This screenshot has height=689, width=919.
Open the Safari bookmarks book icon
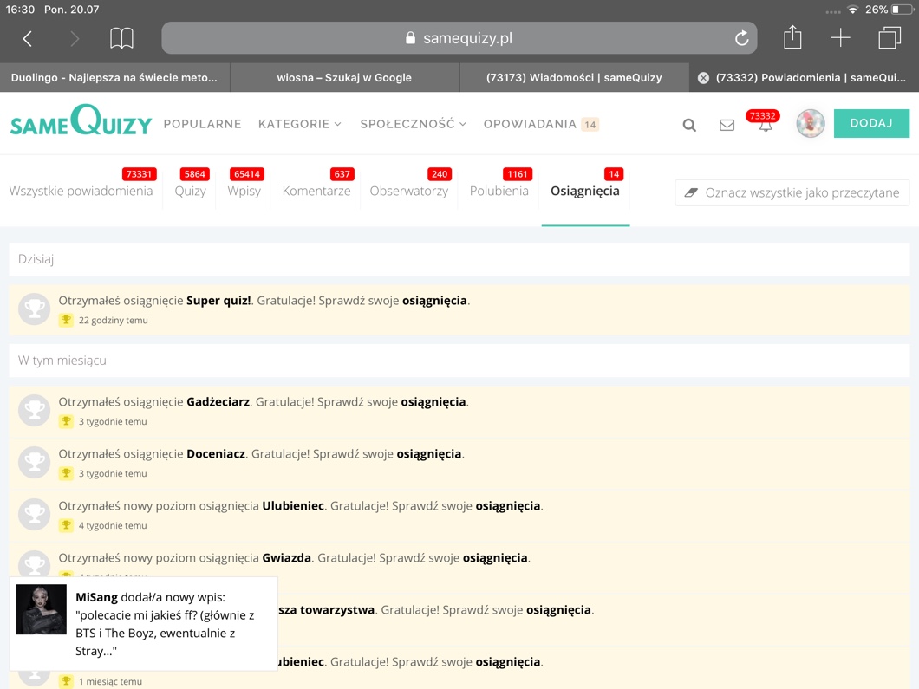click(x=121, y=38)
